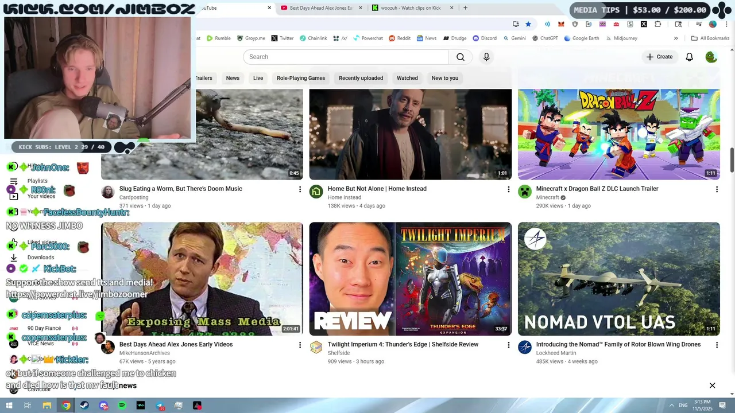Click the Create button
This screenshot has height=413, width=735.
tap(659, 57)
